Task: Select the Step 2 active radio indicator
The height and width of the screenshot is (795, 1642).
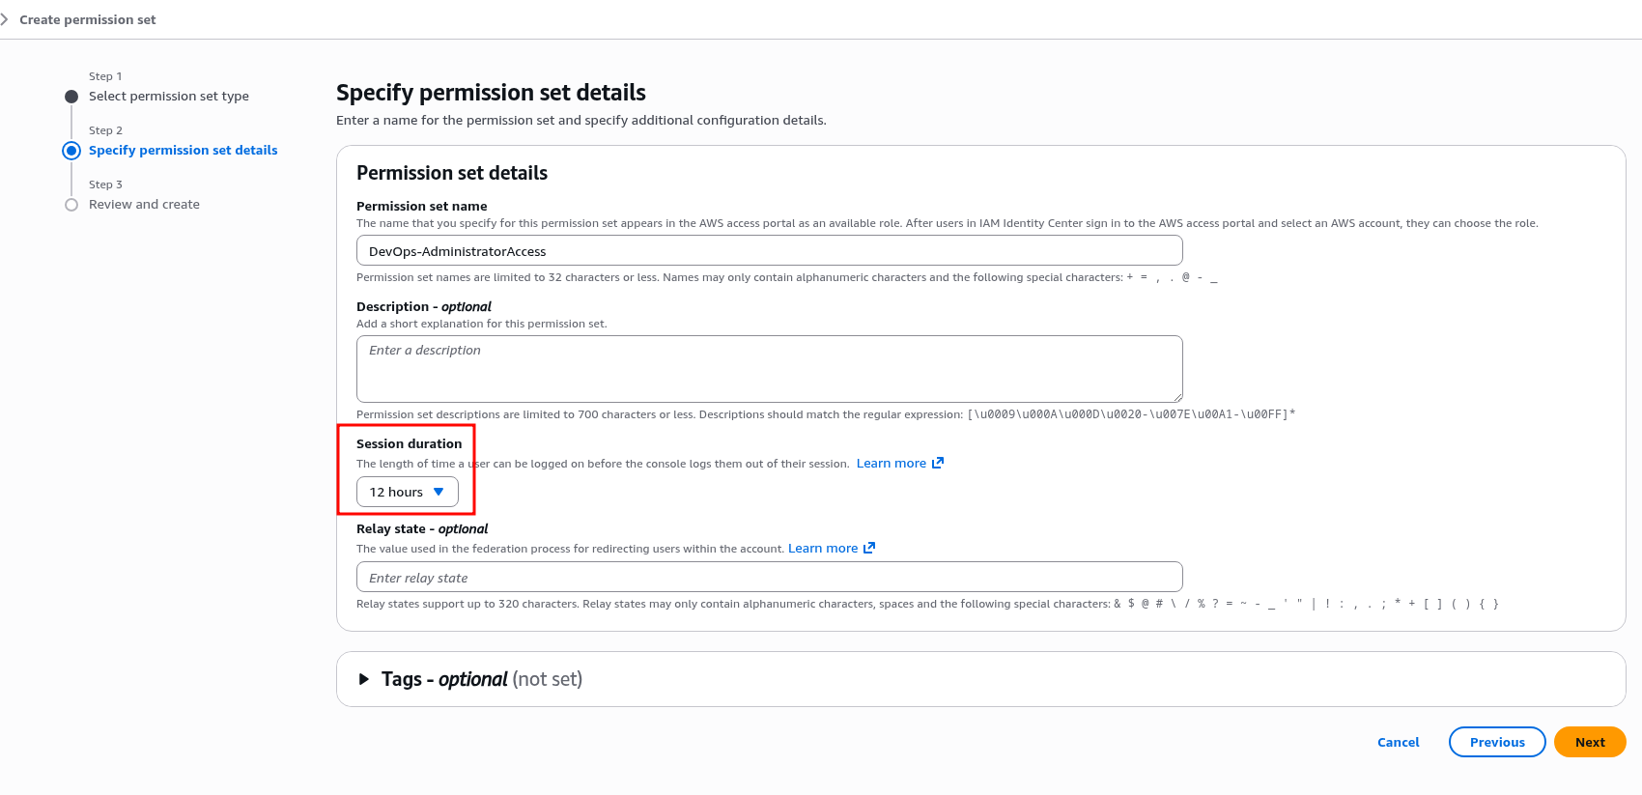Action: [71, 151]
